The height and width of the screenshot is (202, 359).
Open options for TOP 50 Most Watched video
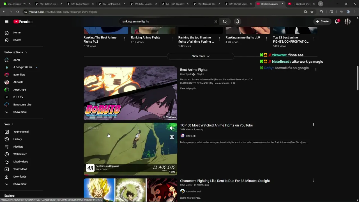point(314,125)
